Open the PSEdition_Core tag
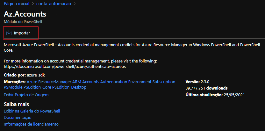The image size is (265, 131). click(x=37, y=87)
